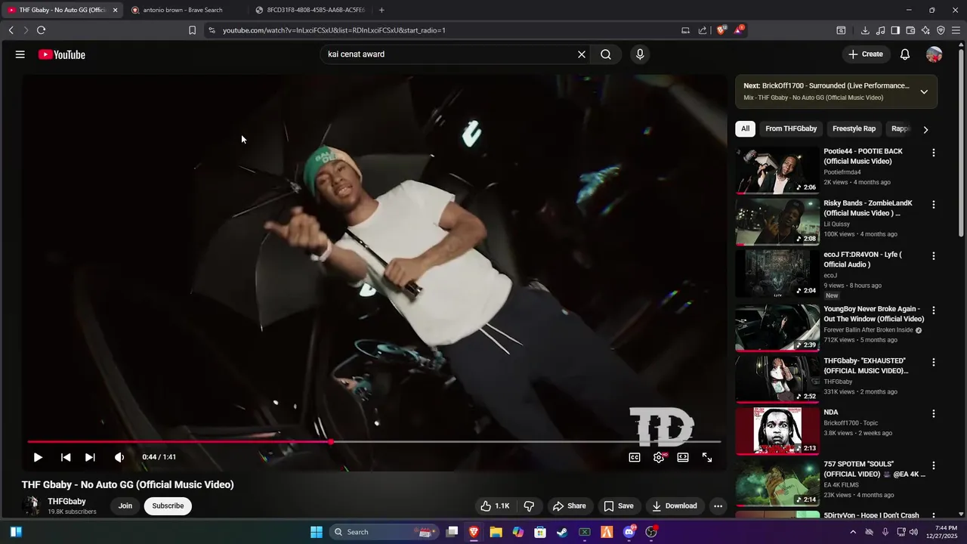
Task: Open Brave Leo AI sparkle icon
Action: tap(925, 30)
